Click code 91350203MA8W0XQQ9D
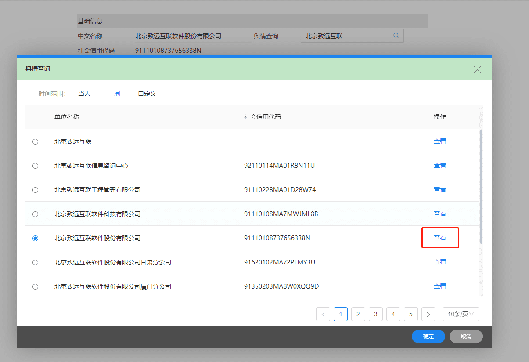The image size is (529, 362). 281,286
